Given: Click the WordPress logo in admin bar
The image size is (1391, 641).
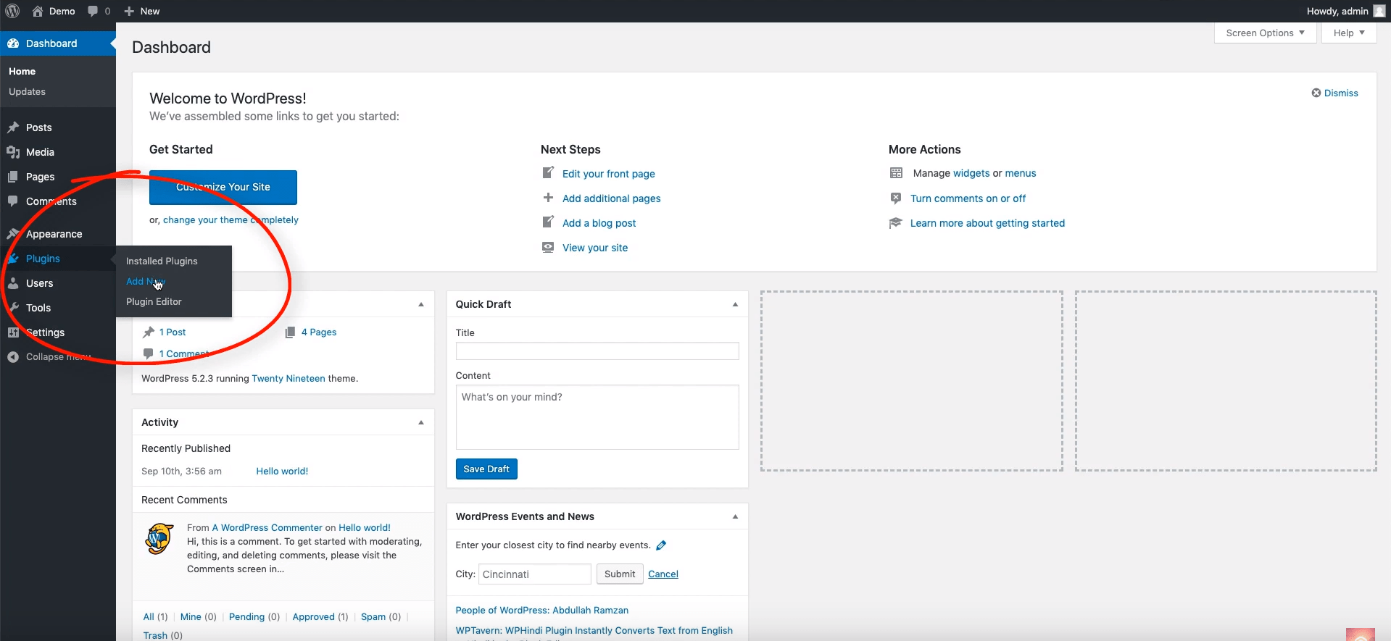Looking at the screenshot, I should pos(12,11).
